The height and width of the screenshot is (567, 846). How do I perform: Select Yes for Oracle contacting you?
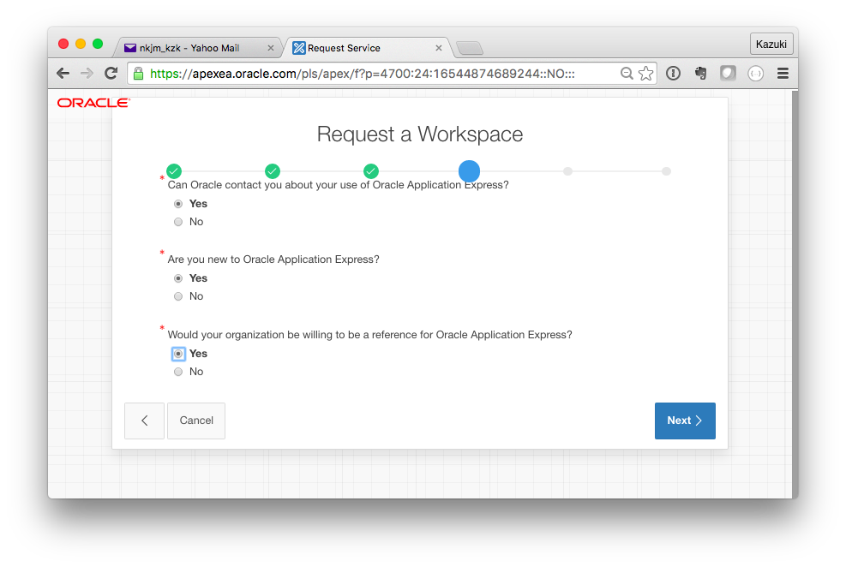[178, 204]
